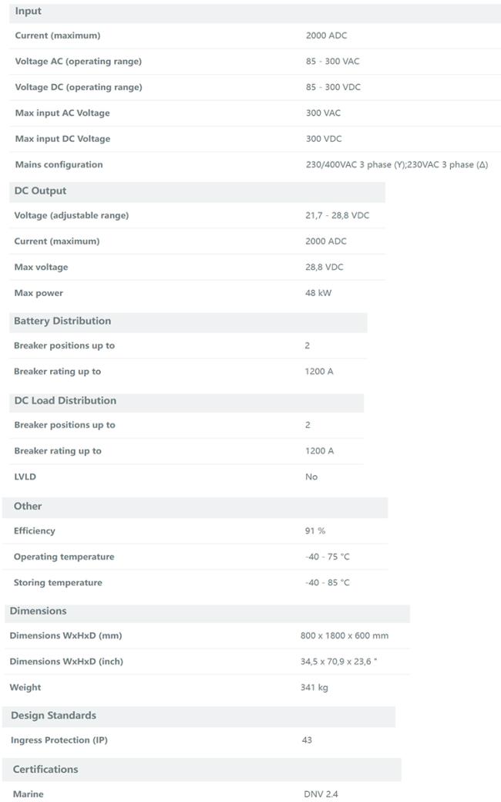Click the 800 x 1800 x 600 mm value

pos(344,636)
